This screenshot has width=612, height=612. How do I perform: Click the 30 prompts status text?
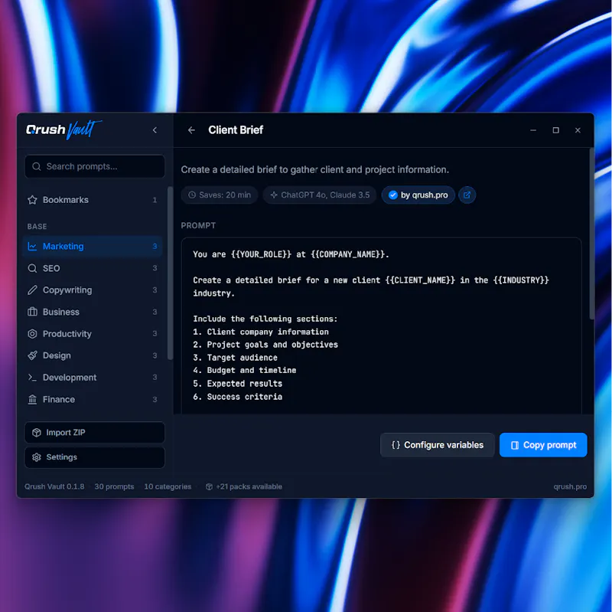[114, 486]
